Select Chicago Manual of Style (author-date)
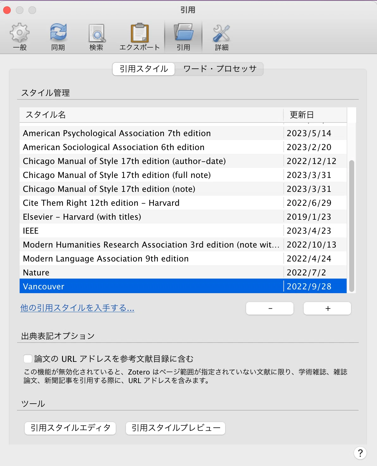The image size is (377, 466). pyautogui.click(x=183, y=161)
